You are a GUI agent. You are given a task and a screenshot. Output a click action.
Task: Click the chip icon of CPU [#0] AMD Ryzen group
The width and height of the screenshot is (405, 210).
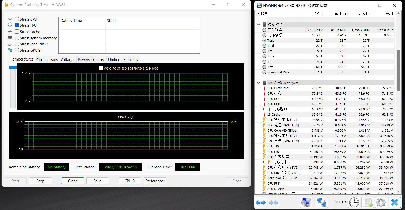tap(264, 83)
